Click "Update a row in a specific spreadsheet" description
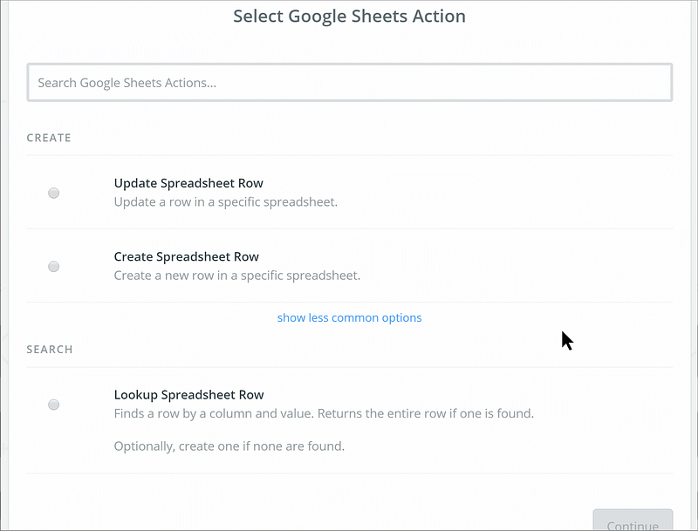The width and height of the screenshot is (698, 531). pos(225,201)
